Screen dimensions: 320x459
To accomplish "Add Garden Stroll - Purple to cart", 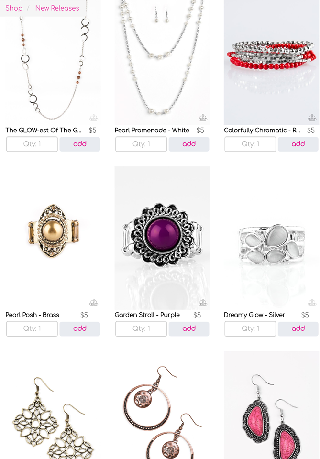I will pos(189,329).
